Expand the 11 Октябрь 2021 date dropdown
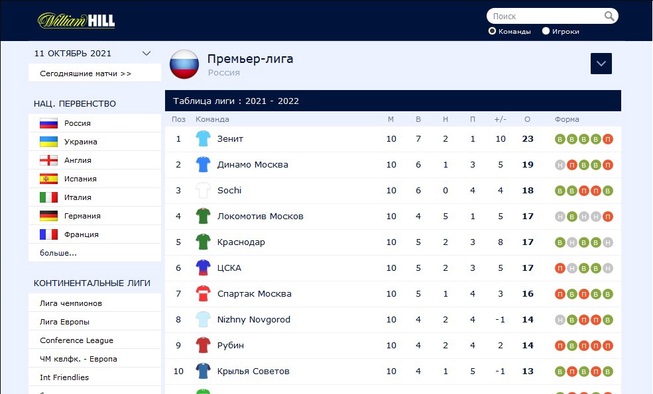 tap(147, 54)
